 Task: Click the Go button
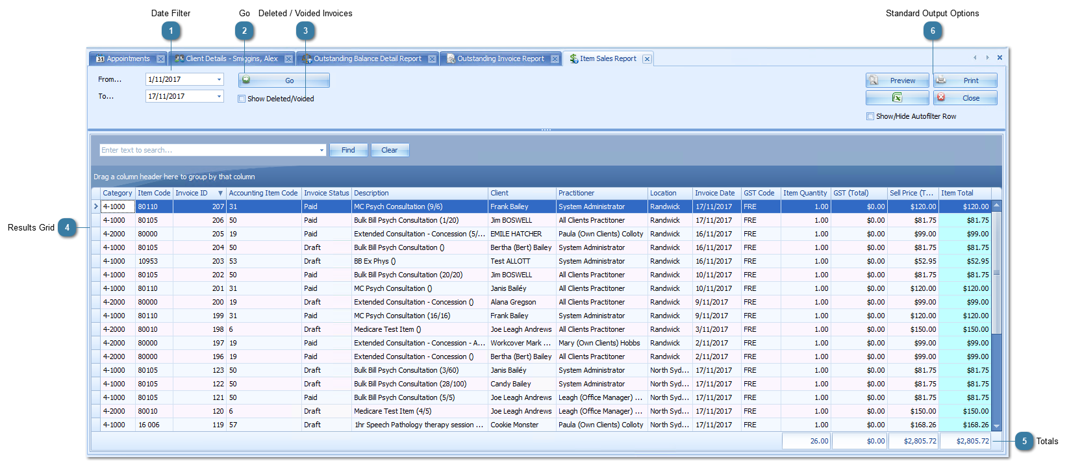[284, 81]
